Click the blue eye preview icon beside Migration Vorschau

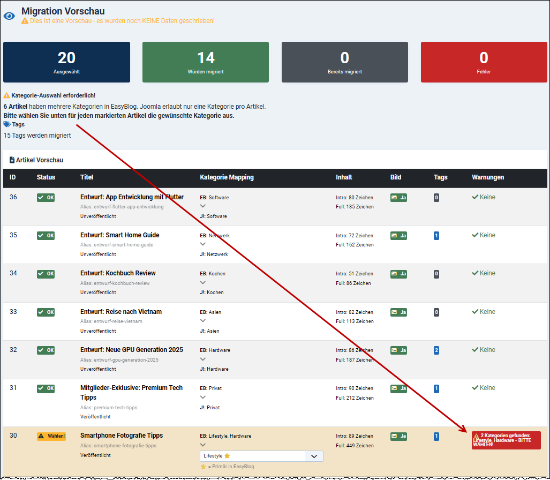9,16
